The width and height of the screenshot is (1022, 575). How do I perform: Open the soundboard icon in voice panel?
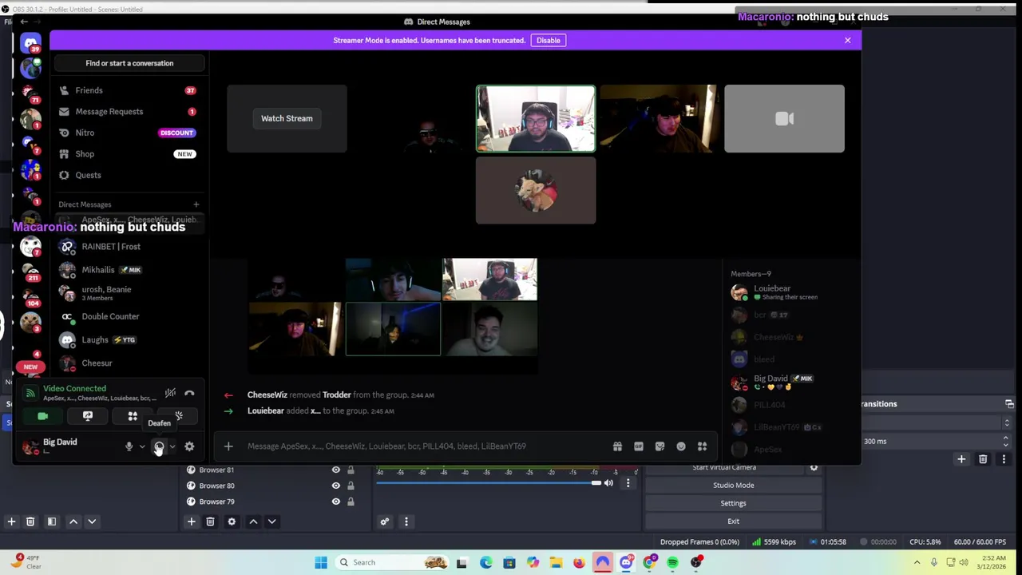[179, 416]
